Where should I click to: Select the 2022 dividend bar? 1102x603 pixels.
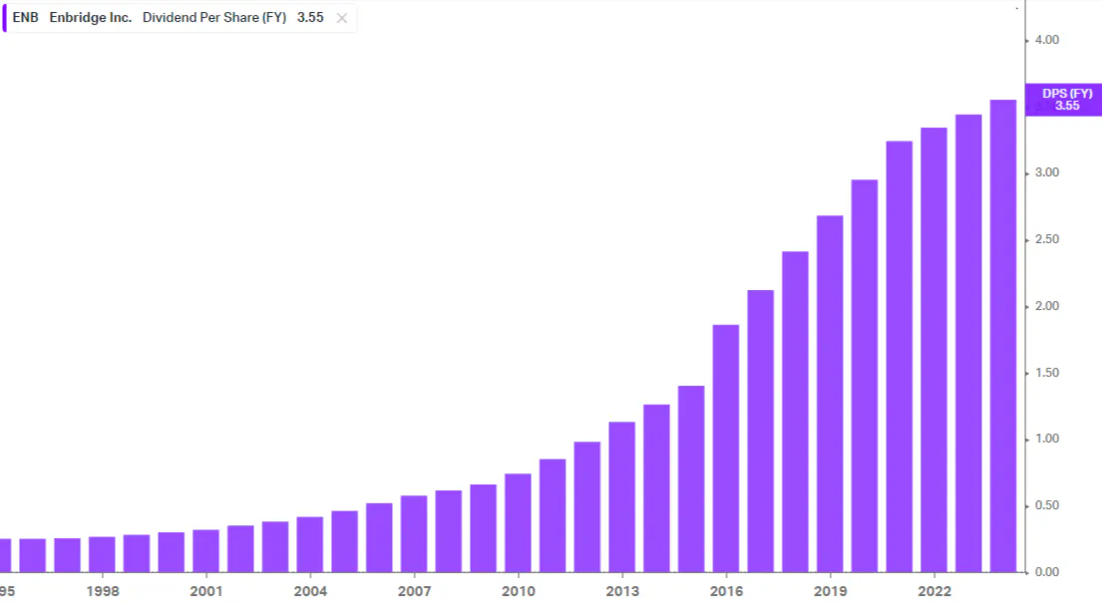coord(934,350)
